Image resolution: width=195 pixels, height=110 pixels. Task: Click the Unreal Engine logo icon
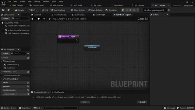[x=3, y=3]
